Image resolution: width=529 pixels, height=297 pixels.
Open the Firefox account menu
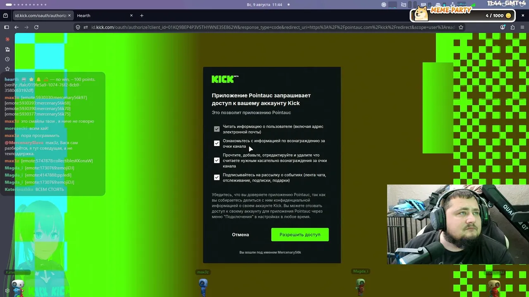click(503, 27)
